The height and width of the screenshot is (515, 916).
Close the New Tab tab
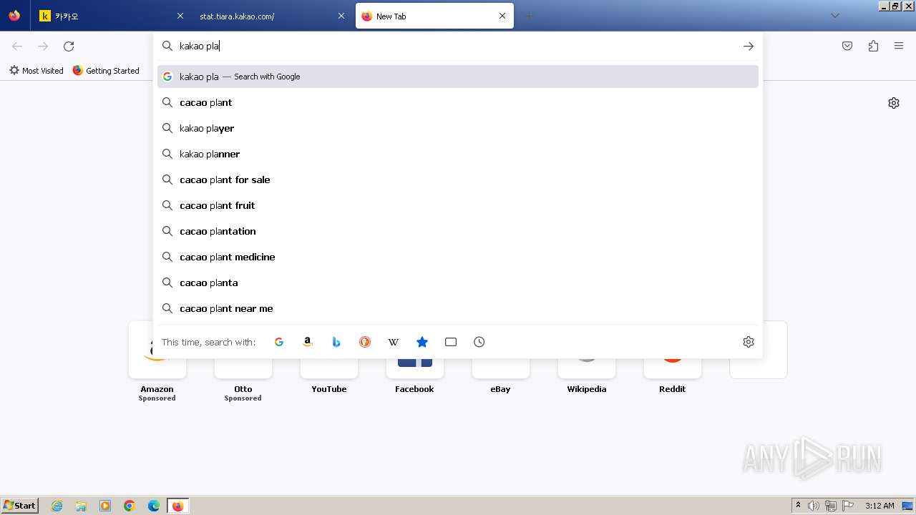[x=502, y=16]
